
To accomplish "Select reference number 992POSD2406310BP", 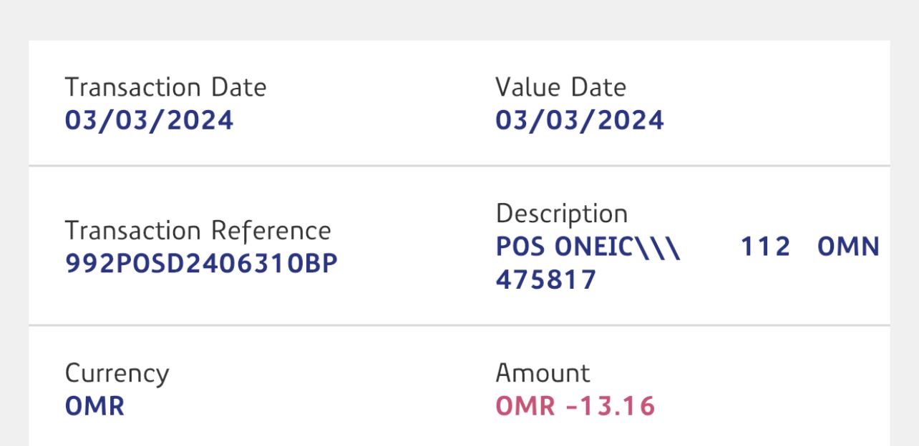I will tap(201, 264).
